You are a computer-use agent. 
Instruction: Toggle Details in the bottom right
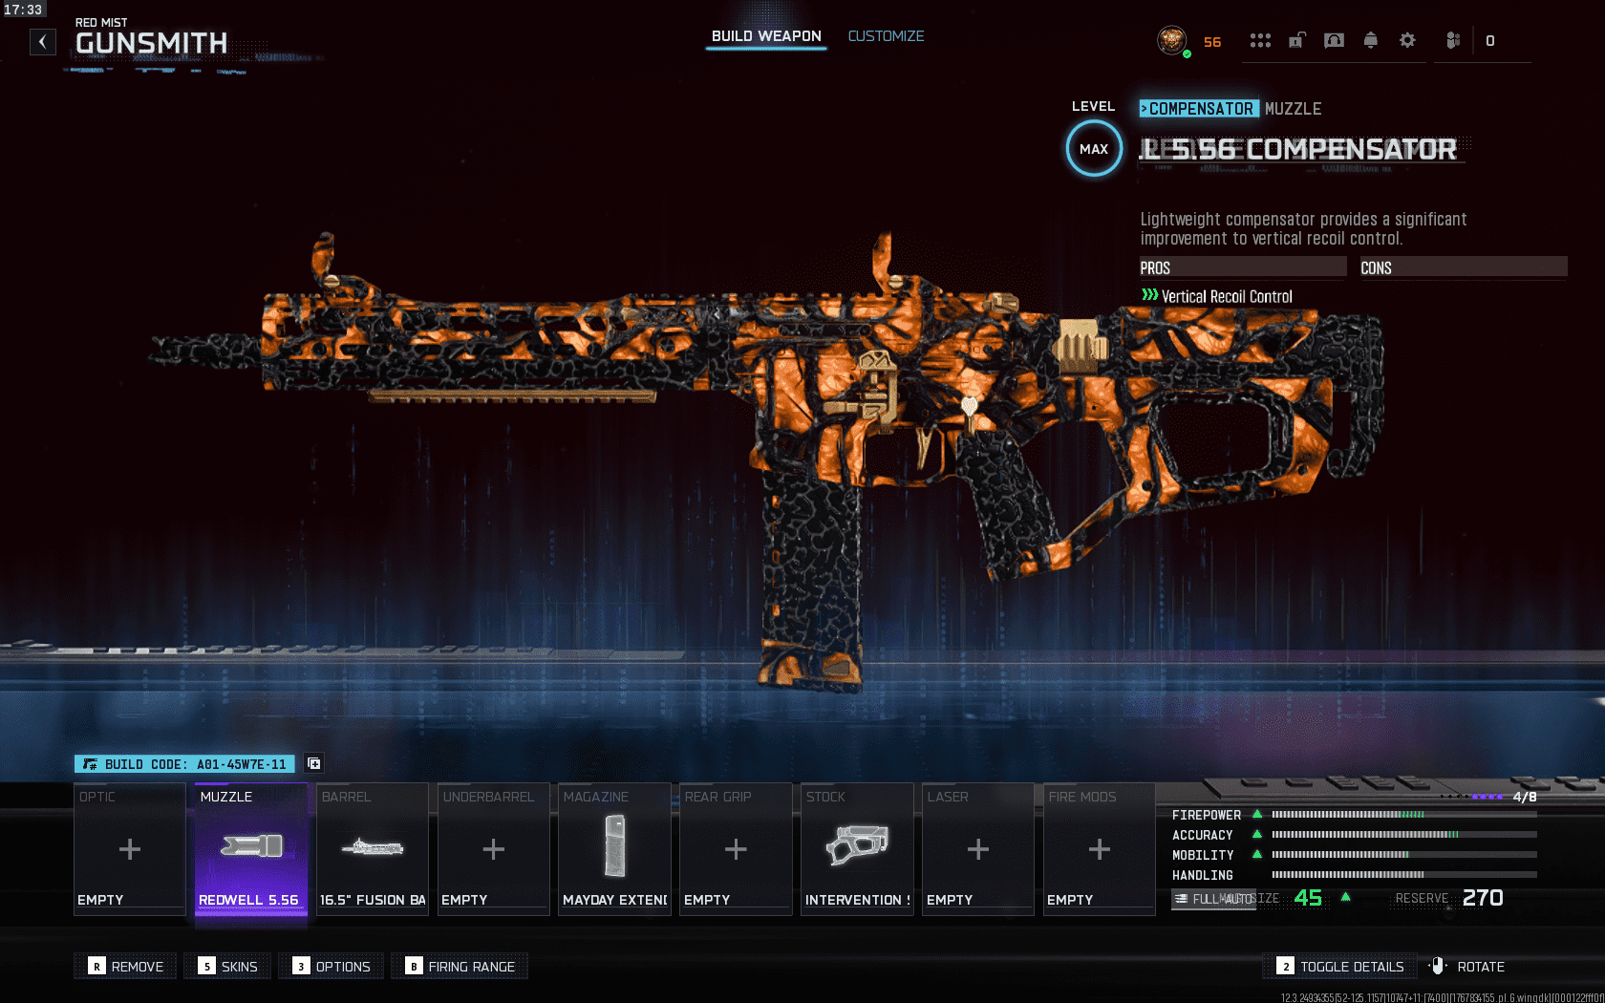(x=1340, y=966)
